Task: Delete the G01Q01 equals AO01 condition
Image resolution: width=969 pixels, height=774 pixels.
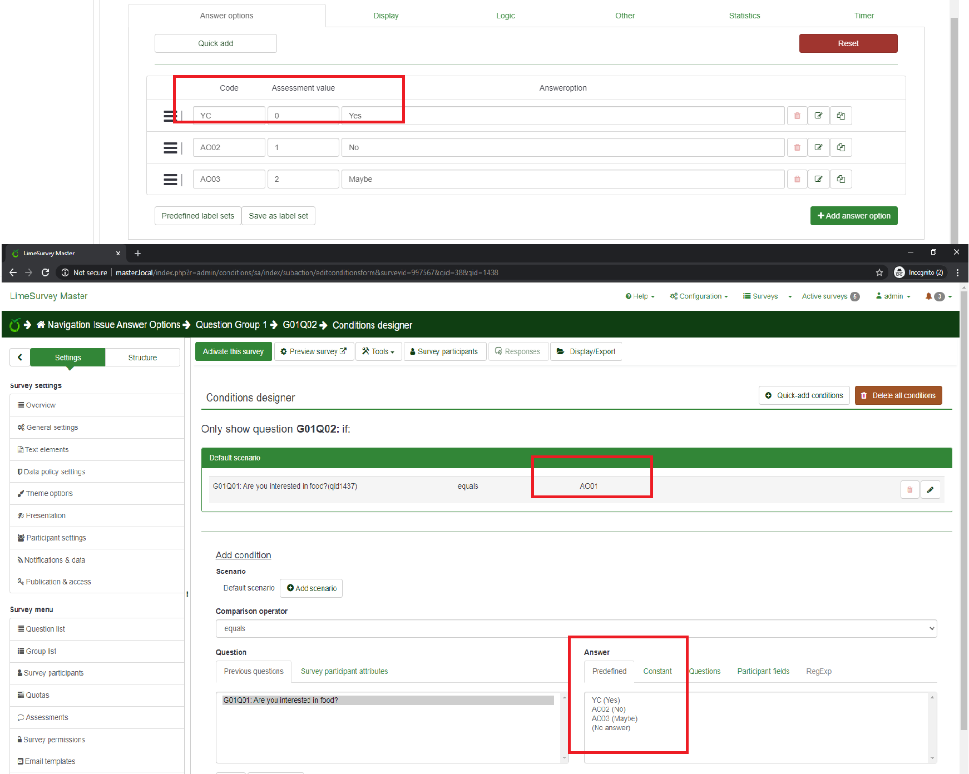Action: (909, 490)
